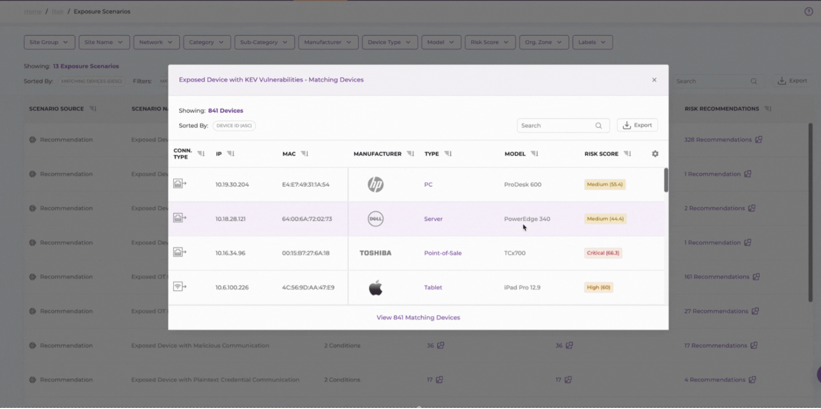Click the wired connection icon for 10.19.30.204
The width and height of the screenshot is (821, 409).
[179, 184]
